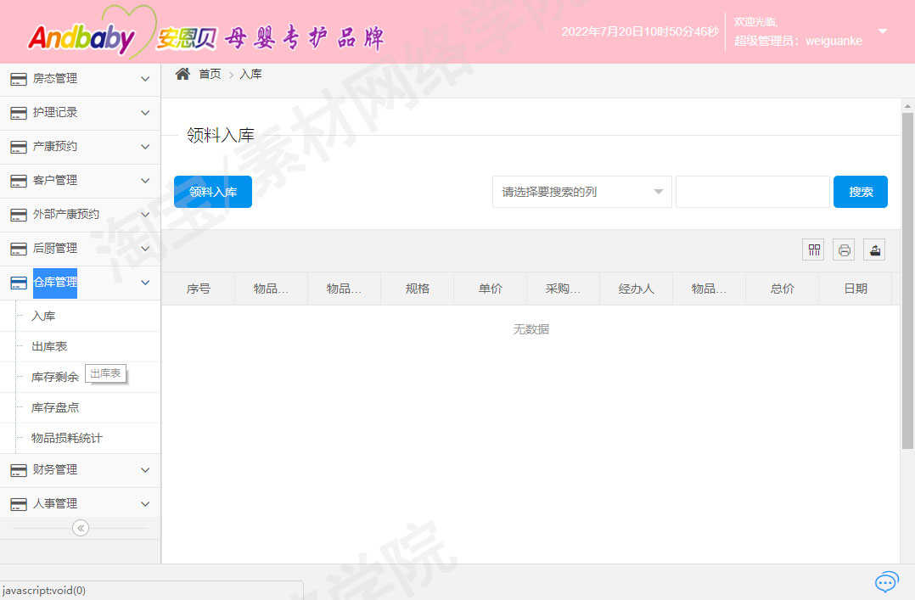Screen dimensions: 915x600
Task: Open user account dropdown arrow
Action: coord(883,31)
